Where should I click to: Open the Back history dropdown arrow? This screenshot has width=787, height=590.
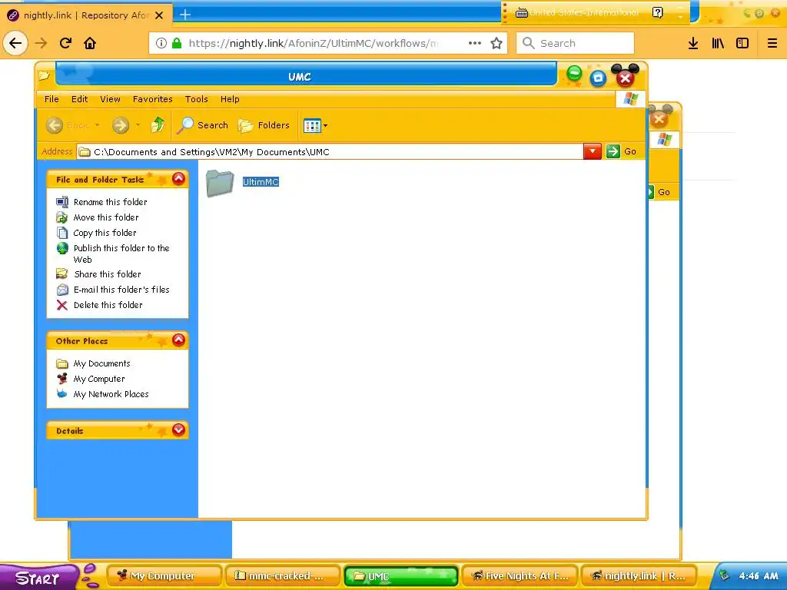[x=98, y=125]
